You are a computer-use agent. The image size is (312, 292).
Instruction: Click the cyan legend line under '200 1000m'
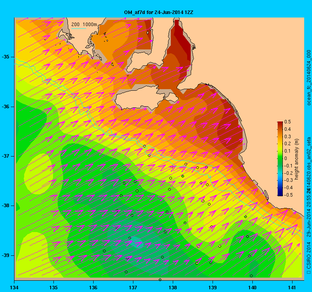pos(79,28)
